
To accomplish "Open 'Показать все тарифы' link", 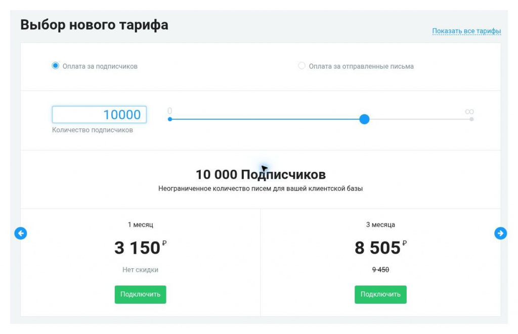I will (466, 31).
